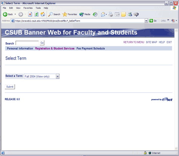179x156 pixels.
Task: Open the Personal Information tab
Action: (20, 49)
